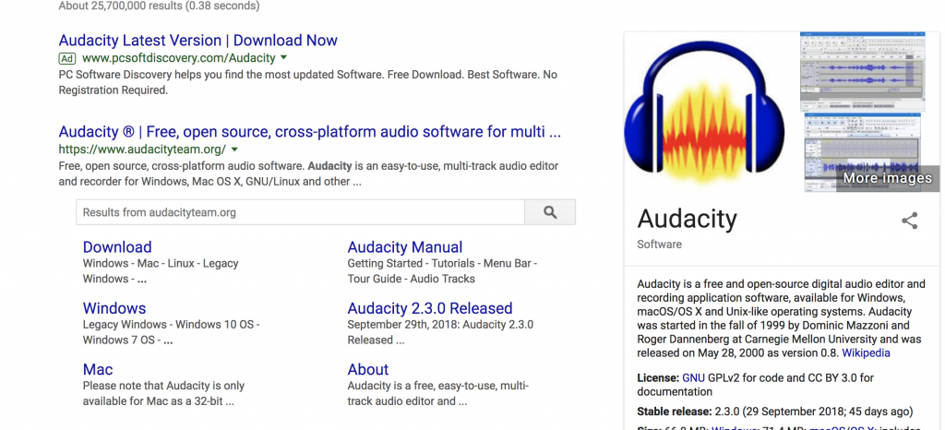This screenshot has height=430, width=945.
Task: Open the Audacity Manual sitelink
Action: pyautogui.click(x=405, y=247)
